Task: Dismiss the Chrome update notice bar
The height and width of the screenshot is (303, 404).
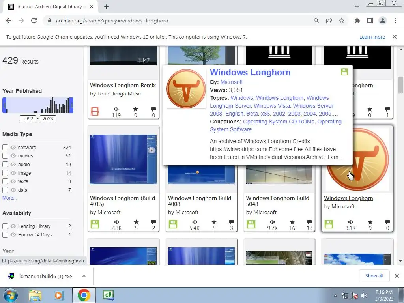Action: [x=395, y=37]
